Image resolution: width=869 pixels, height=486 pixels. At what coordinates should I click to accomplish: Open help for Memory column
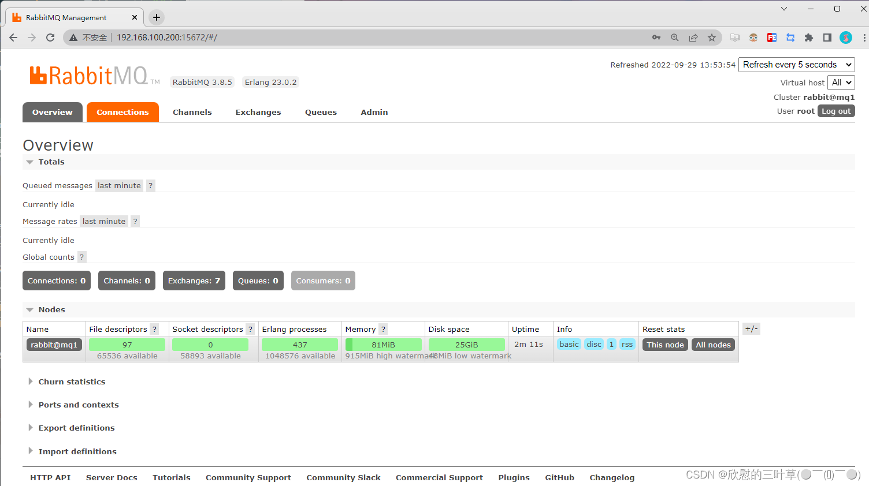tap(383, 329)
